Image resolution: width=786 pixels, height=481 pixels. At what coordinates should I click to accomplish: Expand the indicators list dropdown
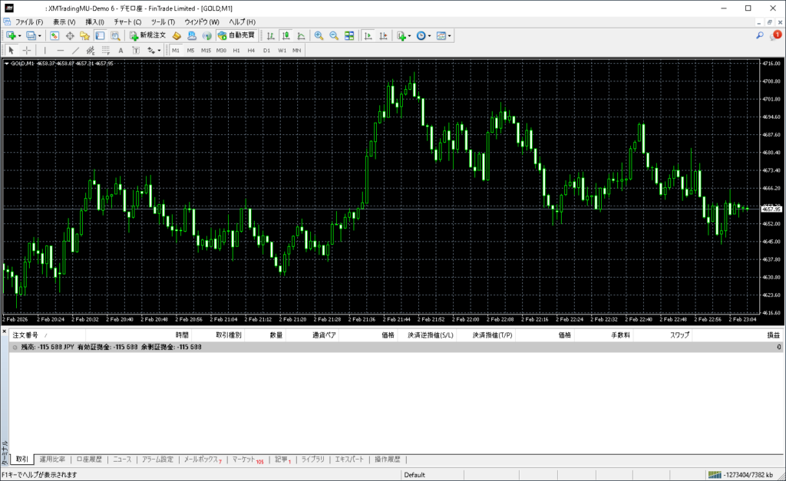coord(409,35)
